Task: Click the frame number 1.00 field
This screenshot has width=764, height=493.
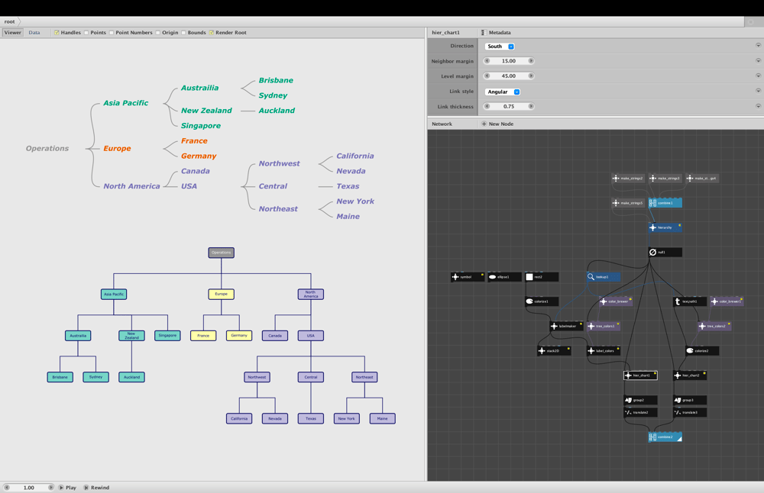Action: [x=29, y=487]
